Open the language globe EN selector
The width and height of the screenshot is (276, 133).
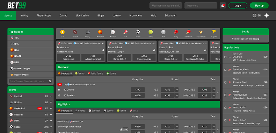[256, 15]
